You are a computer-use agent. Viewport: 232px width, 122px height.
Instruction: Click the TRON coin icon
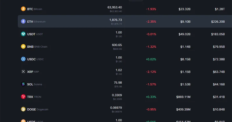[23, 97]
